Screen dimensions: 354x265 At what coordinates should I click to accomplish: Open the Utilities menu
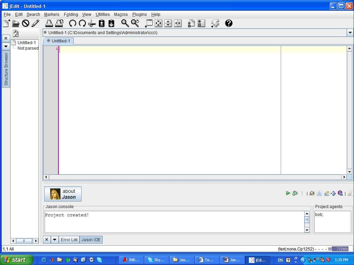coord(103,14)
